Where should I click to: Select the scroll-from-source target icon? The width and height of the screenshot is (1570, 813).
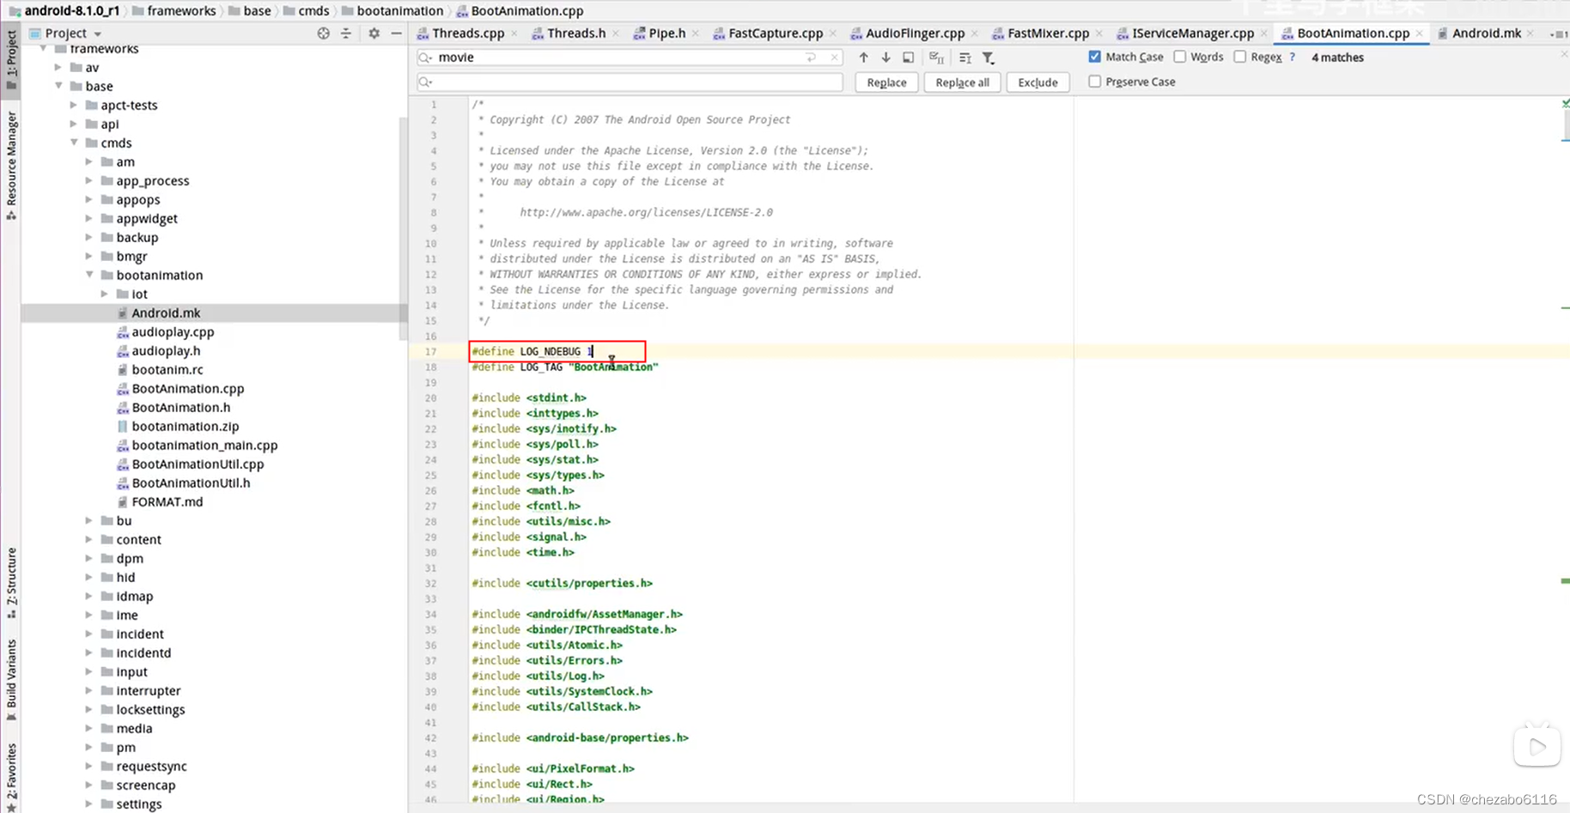(x=324, y=33)
